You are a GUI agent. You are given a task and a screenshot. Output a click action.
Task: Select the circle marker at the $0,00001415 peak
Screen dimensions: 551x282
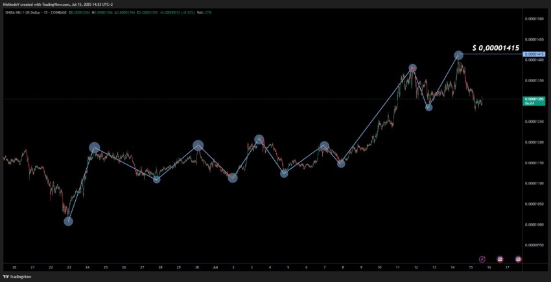(x=458, y=55)
